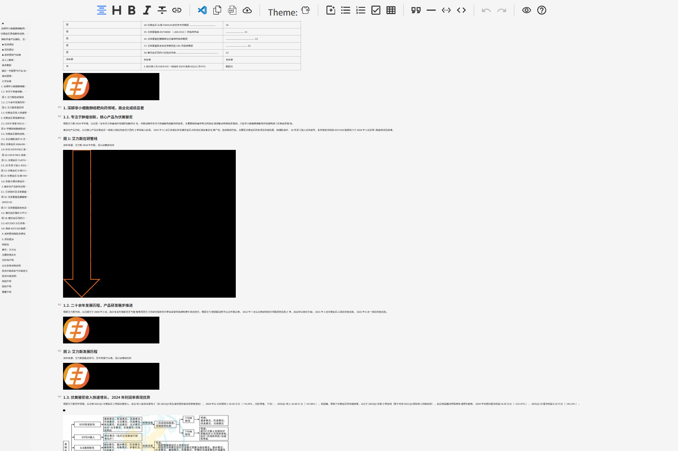Viewport: 678px width, 451px height.
Task: Click heading 图 1: 艾力斯在研管线 in editor
Action: [x=80, y=139]
